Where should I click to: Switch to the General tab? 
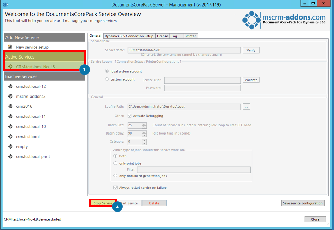[x=95, y=36]
